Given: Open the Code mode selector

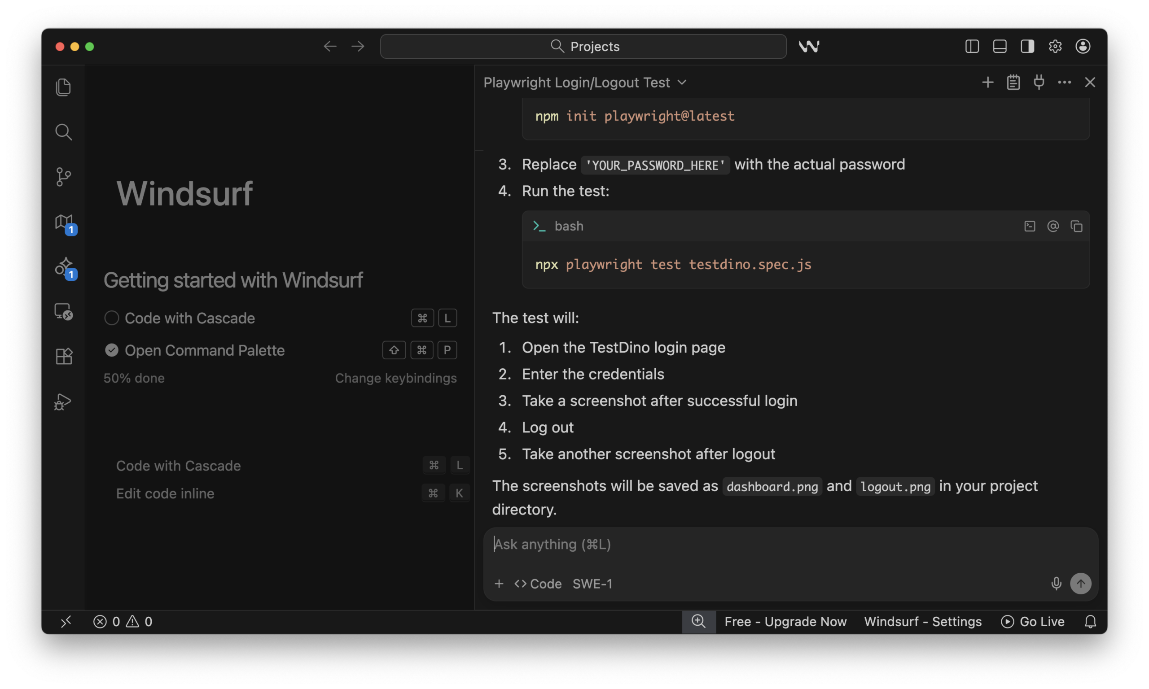Looking at the screenshot, I should (x=538, y=584).
